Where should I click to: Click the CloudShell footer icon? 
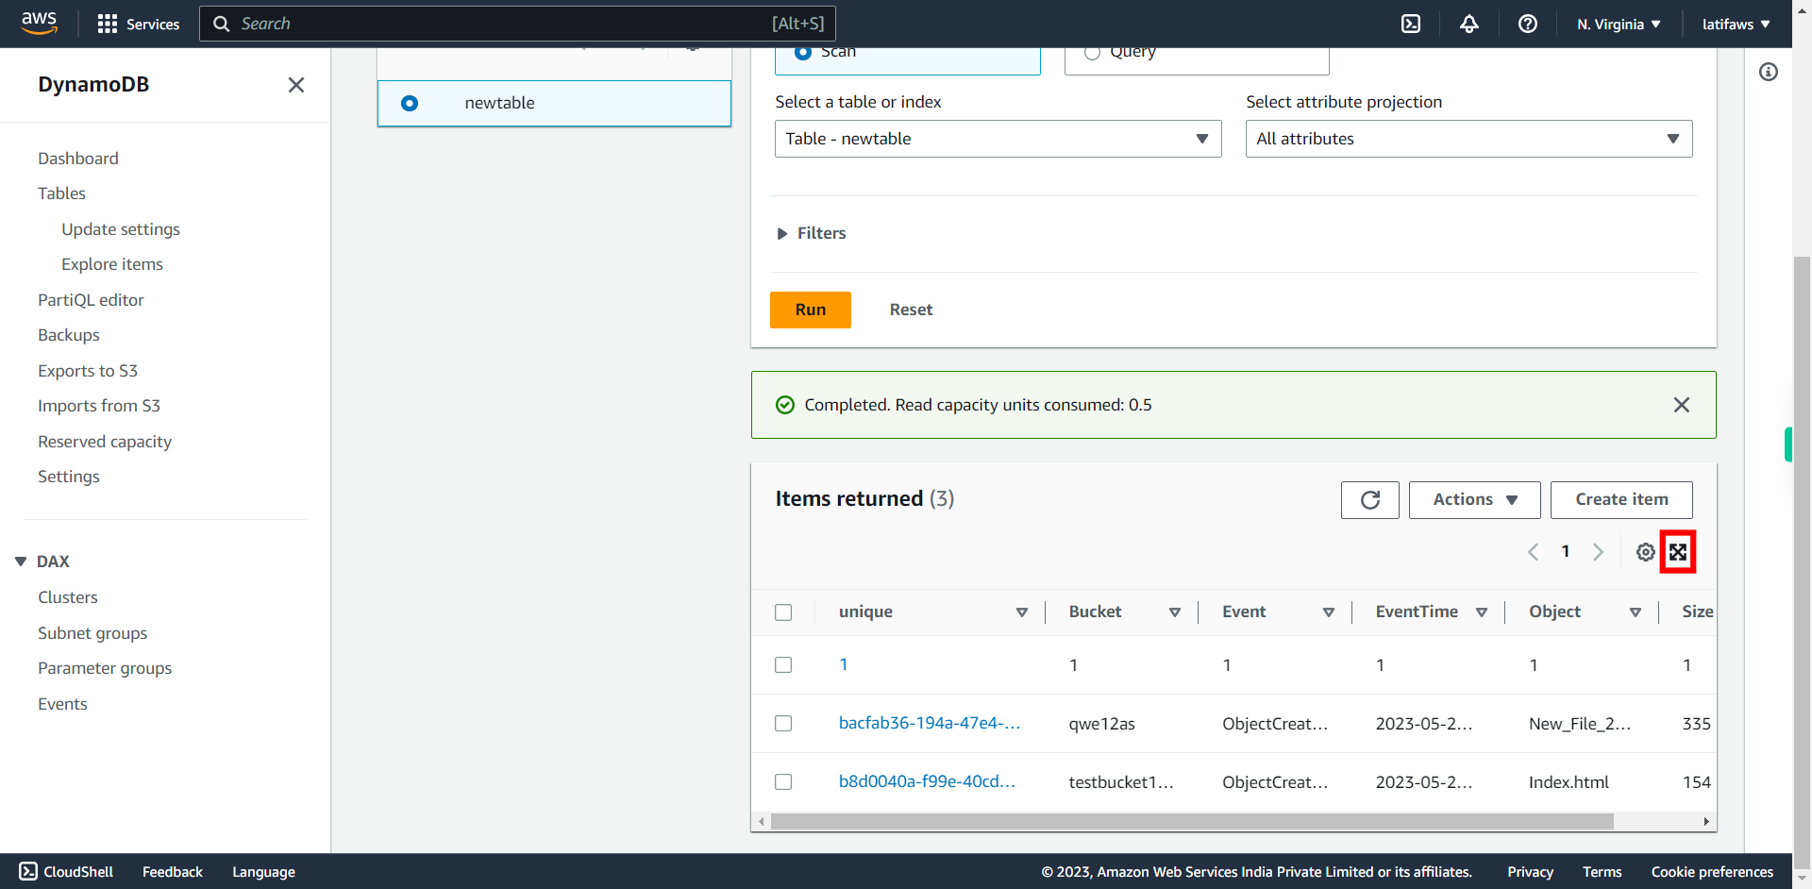click(x=28, y=871)
